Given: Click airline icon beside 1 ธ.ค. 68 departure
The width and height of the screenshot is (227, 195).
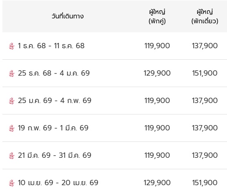Looking at the screenshot, I should point(11,46).
